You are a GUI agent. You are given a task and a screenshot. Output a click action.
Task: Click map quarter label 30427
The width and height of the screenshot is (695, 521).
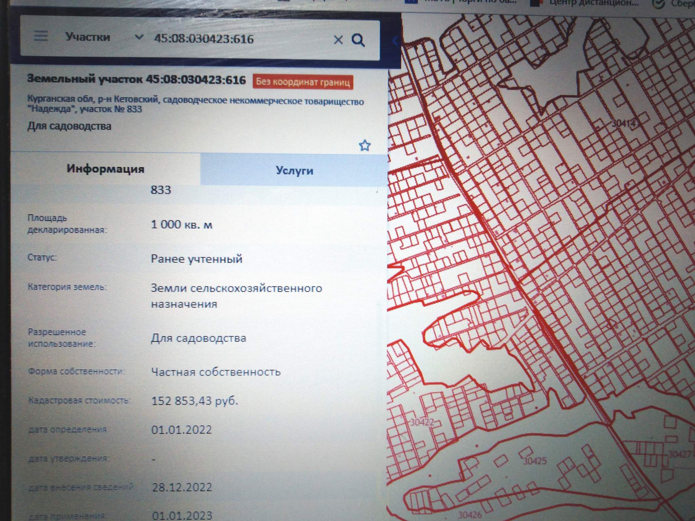680,454
